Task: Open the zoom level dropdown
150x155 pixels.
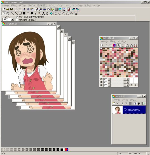Action: point(12,19)
